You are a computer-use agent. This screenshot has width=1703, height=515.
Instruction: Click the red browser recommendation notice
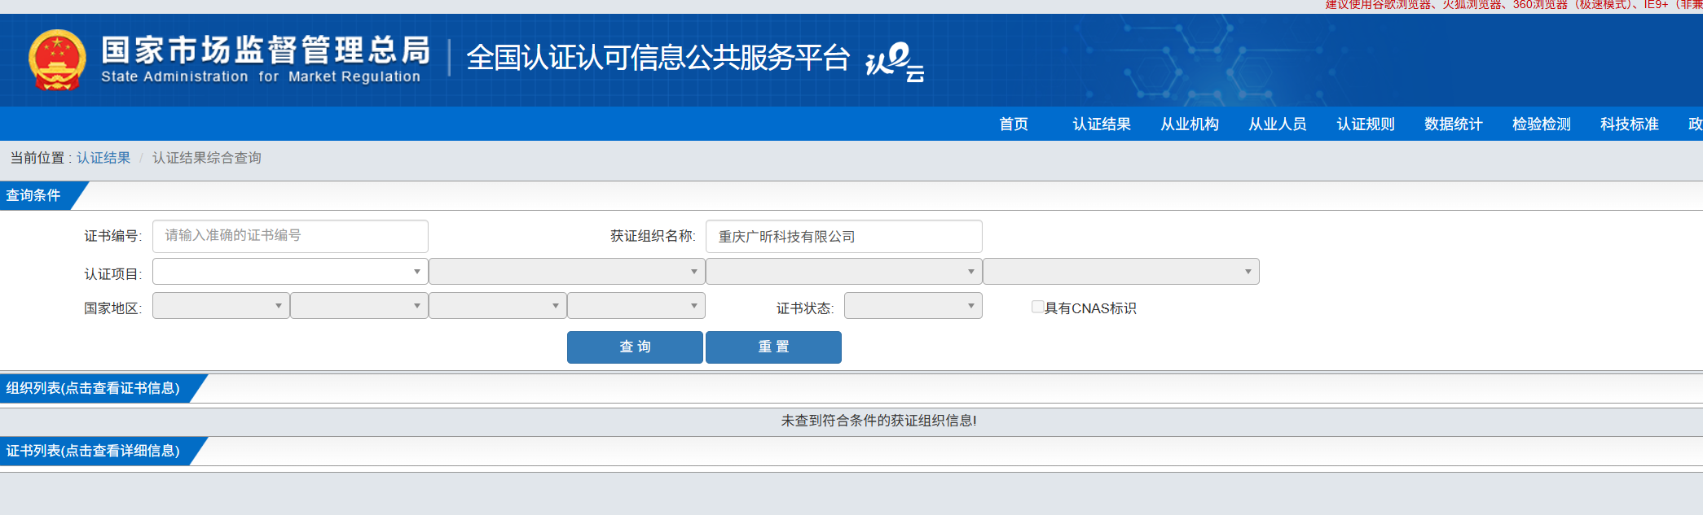[x=1514, y=5]
